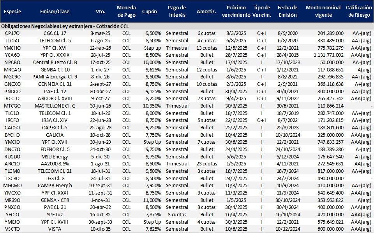
Task: Select the coupon value 10,950%
Action: point(152,106)
